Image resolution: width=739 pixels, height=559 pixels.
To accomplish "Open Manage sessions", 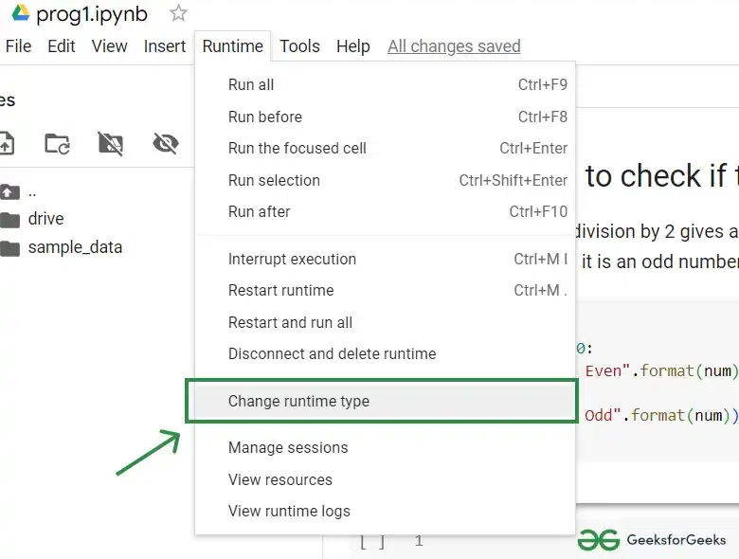I will pyautogui.click(x=288, y=447).
